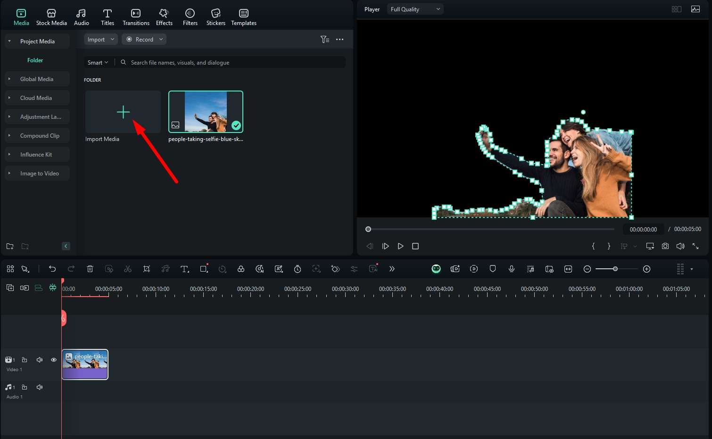Viewport: 712px width, 439px height.
Task: Collapse the Project Media section
Action: [x=9, y=41]
